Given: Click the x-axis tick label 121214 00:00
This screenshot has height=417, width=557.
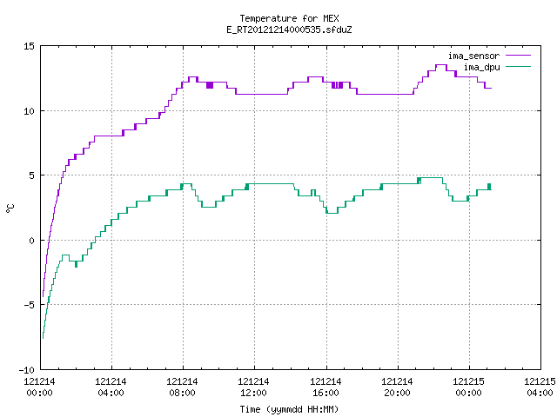Looking at the screenshot, I should pos(39,387).
